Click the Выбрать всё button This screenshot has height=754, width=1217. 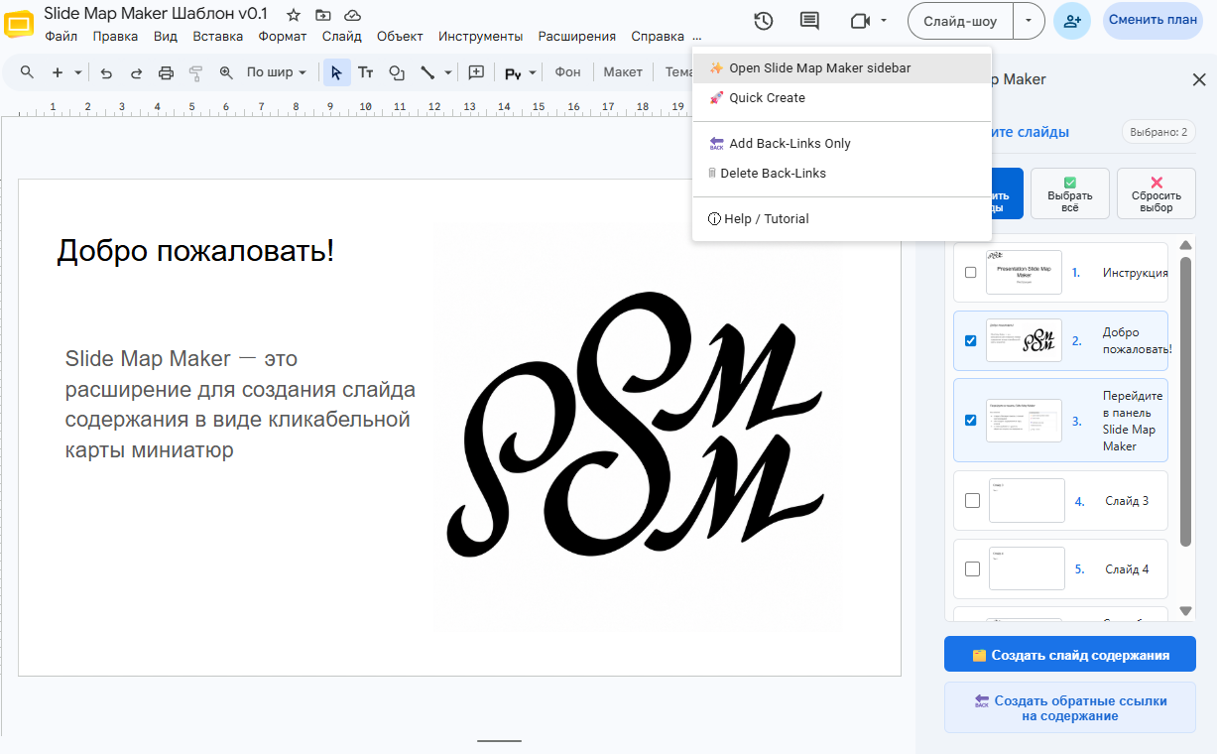1070,193
